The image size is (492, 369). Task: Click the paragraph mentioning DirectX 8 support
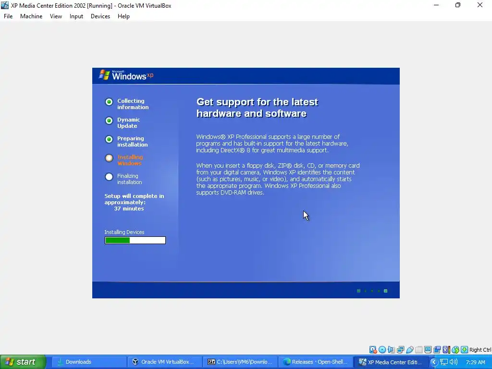click(272, 143)
